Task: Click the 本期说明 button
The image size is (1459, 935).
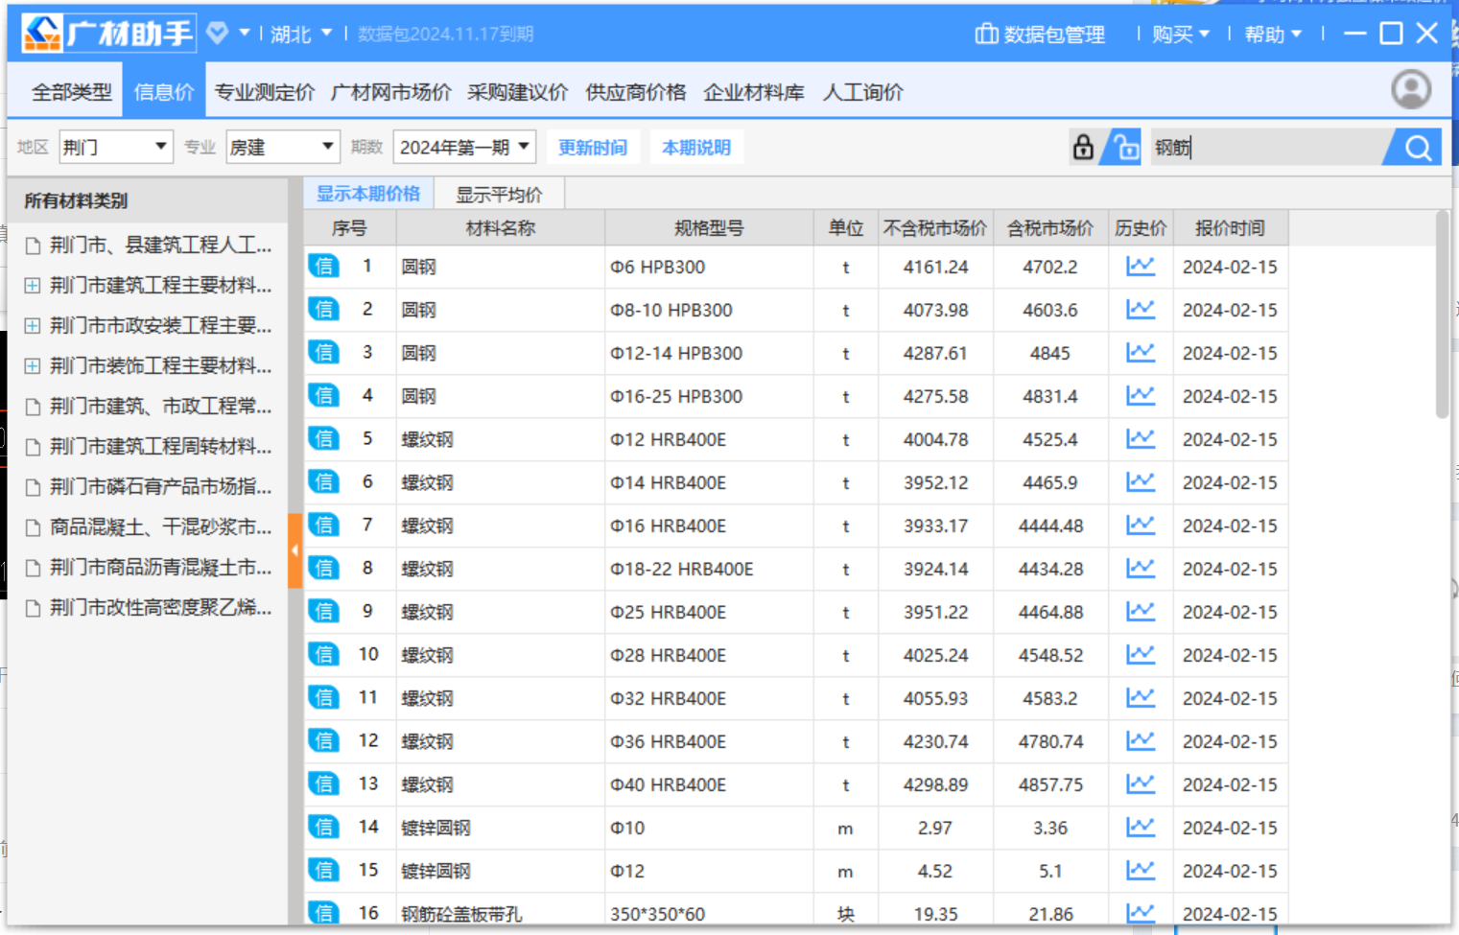Action: click(x=696, y=147)
